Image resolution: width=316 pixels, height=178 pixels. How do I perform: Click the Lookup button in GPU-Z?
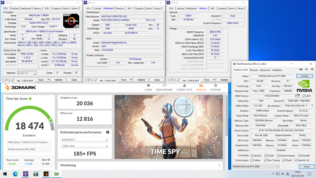pos(304,76)
